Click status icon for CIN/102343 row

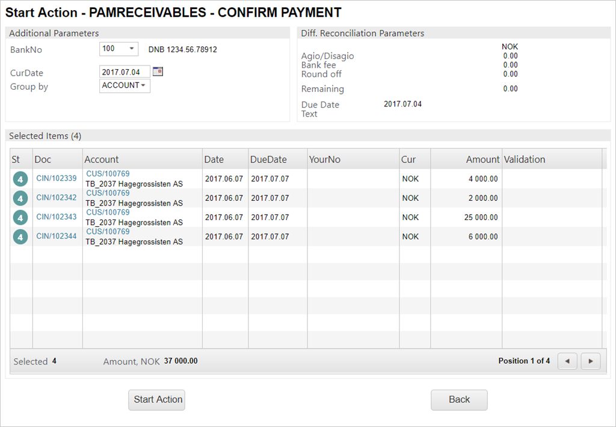(x=20, y=218)
